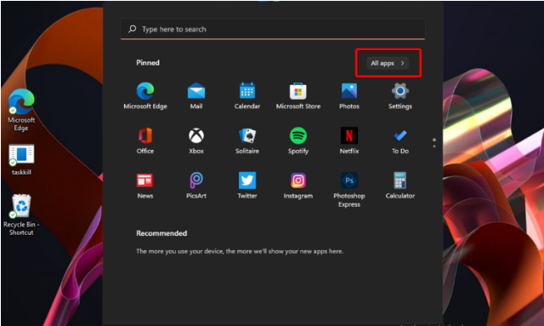This screenshot has width=544, height=326.
Task: Click the pinned page dots indicator
Action: click(x=434, y=143)
